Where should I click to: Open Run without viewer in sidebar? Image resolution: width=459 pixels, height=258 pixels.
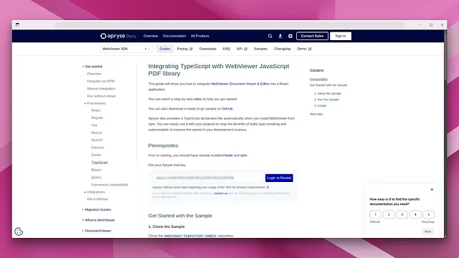tap(101, 96)
